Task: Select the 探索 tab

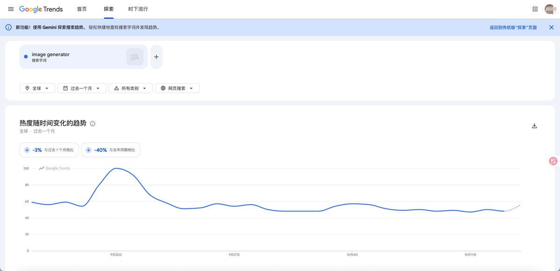Action: click(x=109, y=9)
